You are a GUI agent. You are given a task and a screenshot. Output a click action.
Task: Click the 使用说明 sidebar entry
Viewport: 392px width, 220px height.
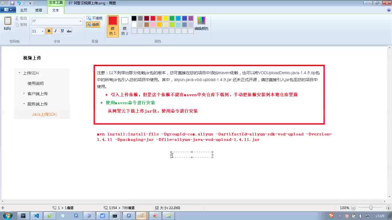(36, 83)
